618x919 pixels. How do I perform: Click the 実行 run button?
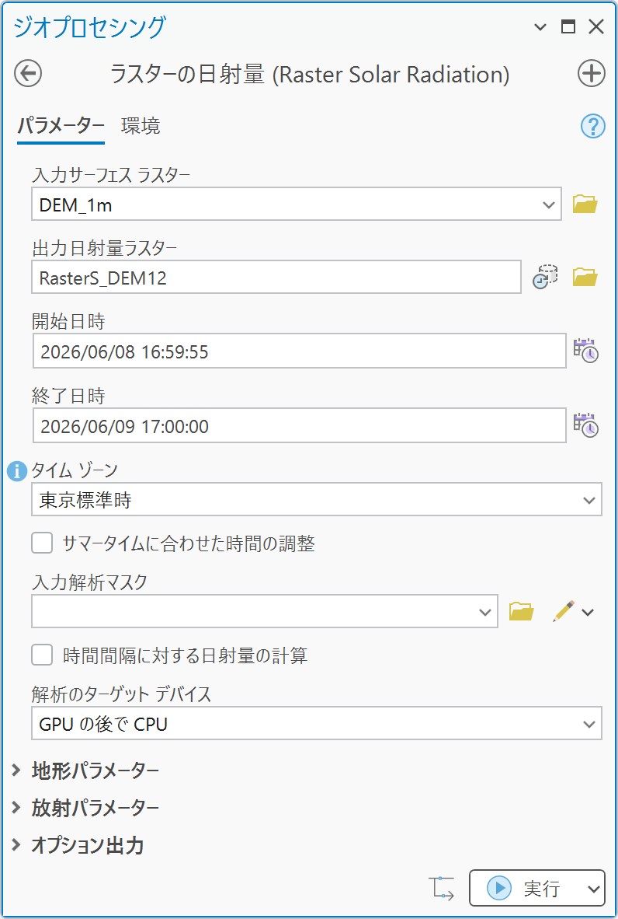tap(525, 888)
